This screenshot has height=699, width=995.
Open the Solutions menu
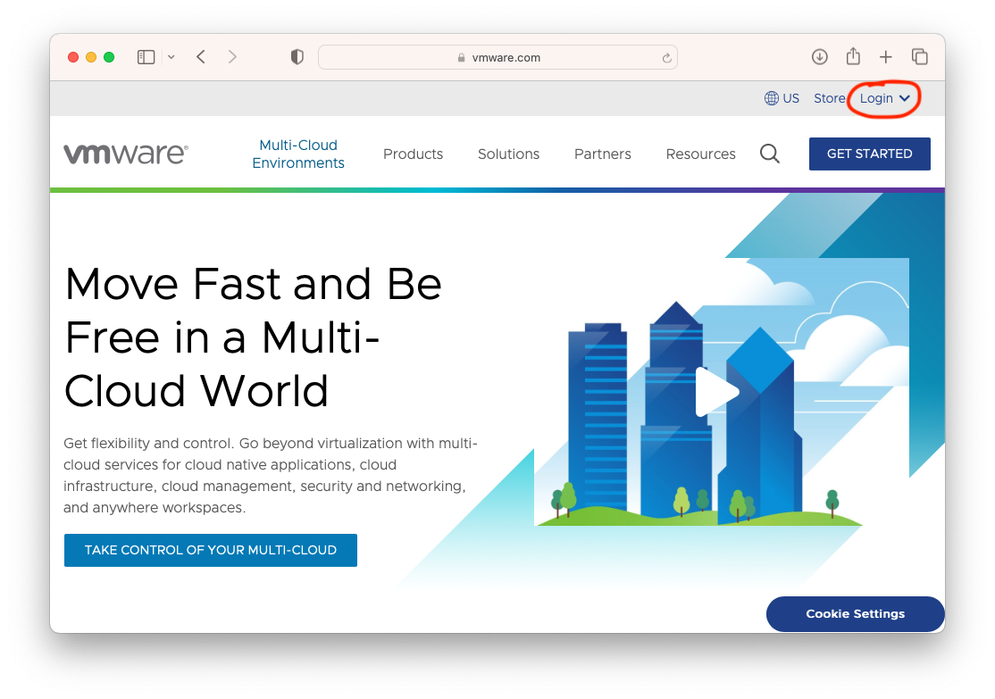click(508, 154)
